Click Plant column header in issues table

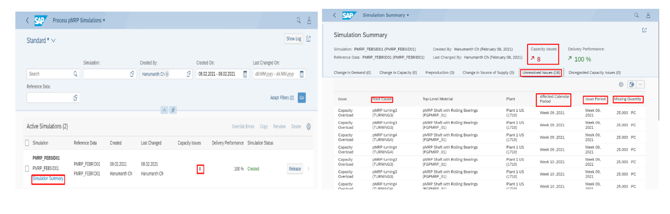click(x=510, y=99)
